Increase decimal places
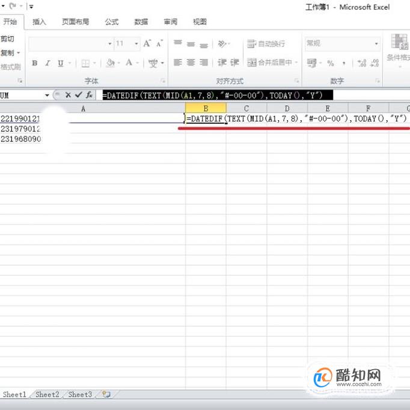 point(362,63)
